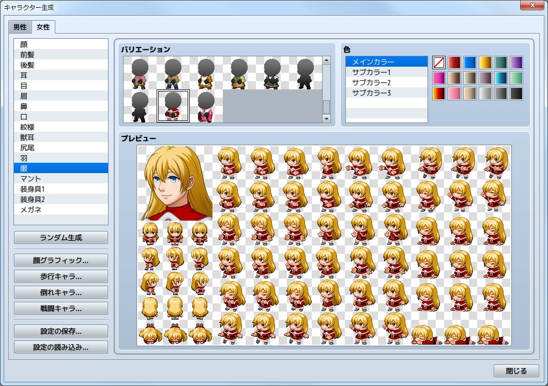This screenshot has height=386, width=548.
Task: Choose the dark green coat variation
Action: 272,73
